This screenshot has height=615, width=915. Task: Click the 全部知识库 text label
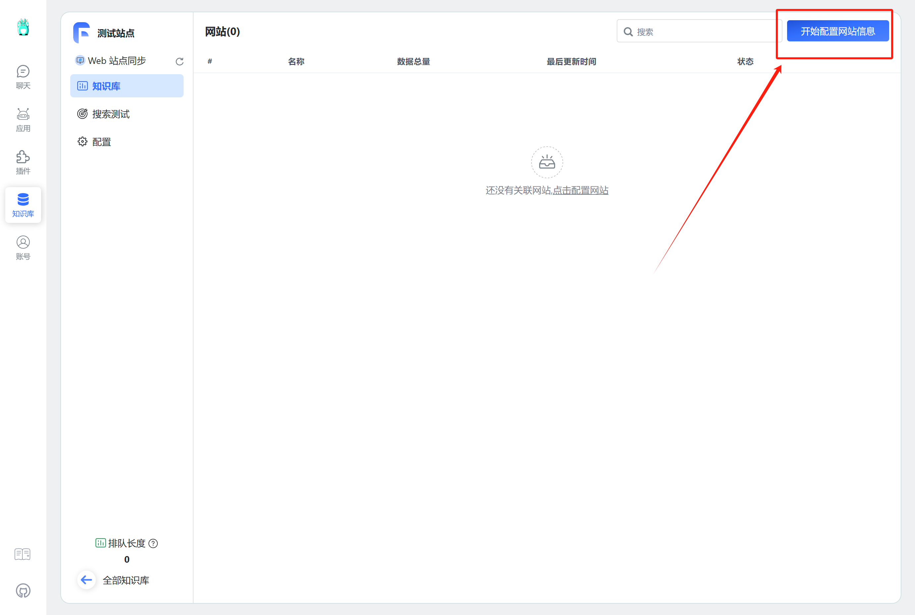click(126, 580)
